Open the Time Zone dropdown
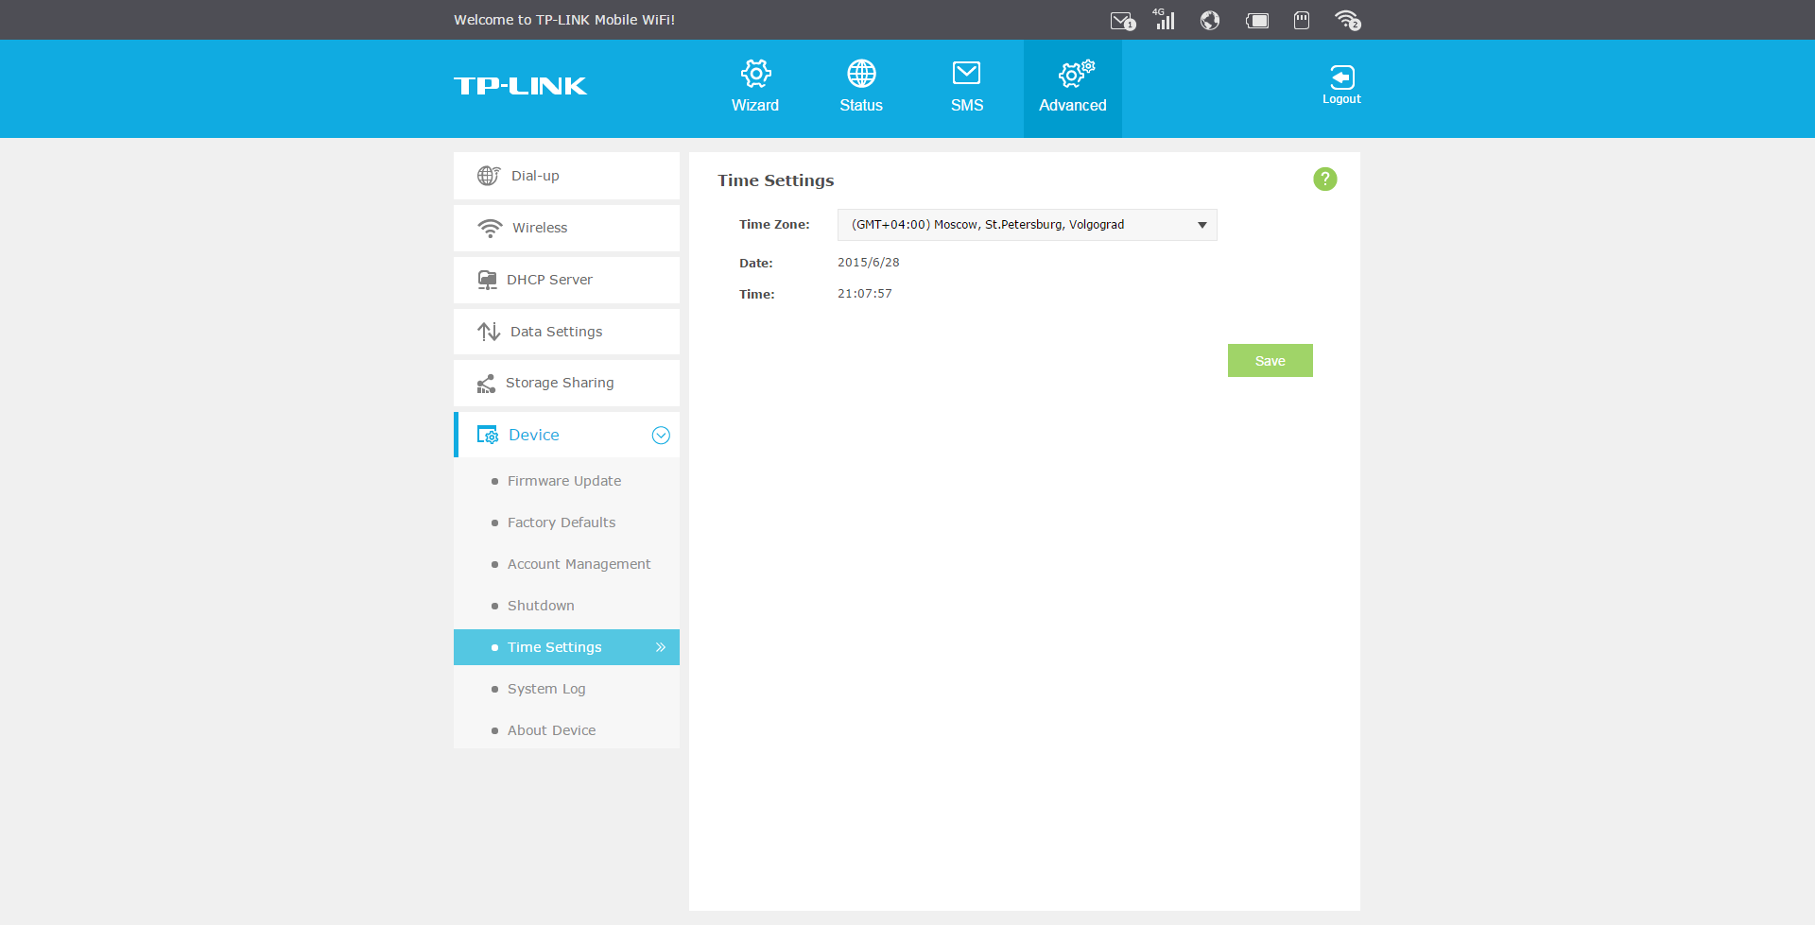The width and height of the screenshot is (1815, 925). click(1028, 225)
